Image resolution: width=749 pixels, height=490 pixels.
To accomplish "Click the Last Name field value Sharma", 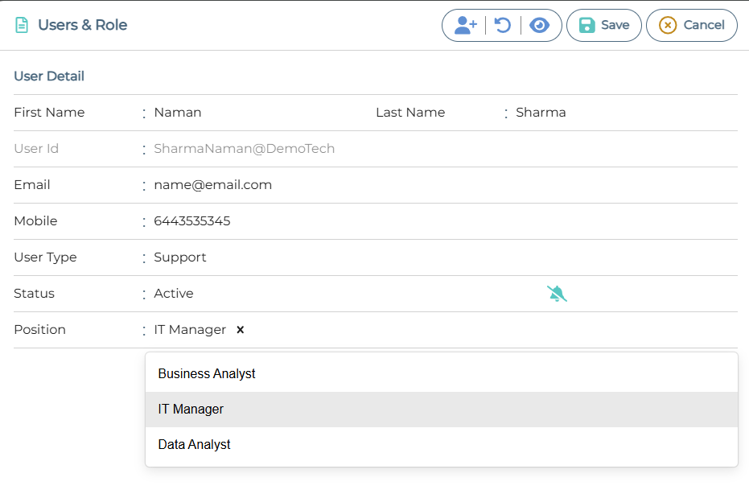I will tap(541, 113).
